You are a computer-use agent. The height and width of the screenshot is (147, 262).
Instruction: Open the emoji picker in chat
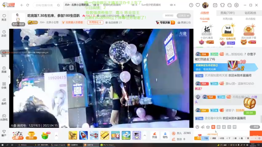(x=197, y=127)
